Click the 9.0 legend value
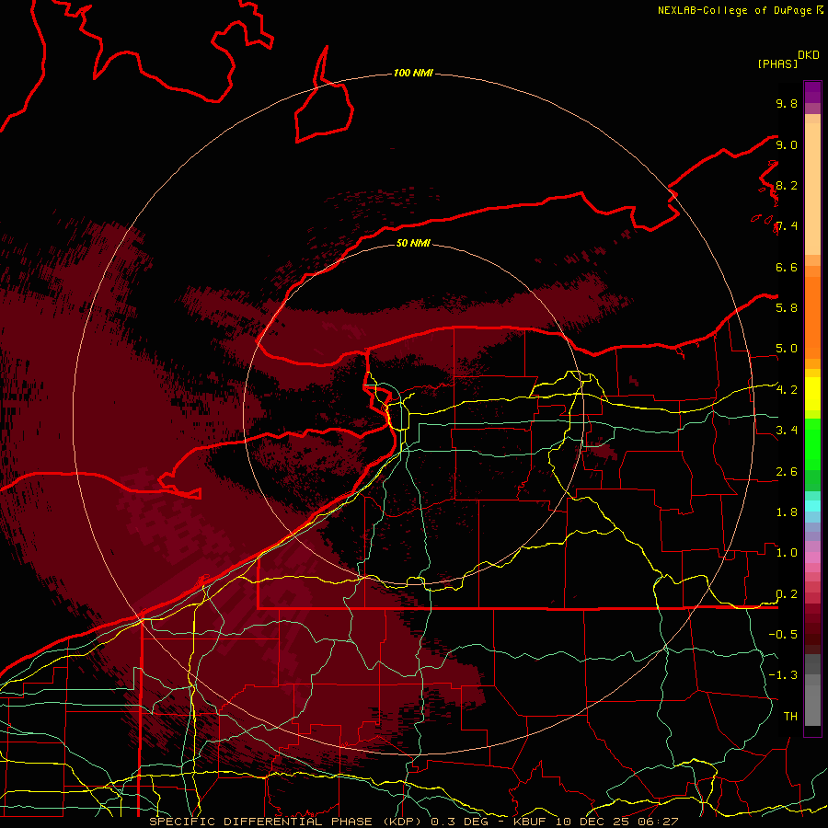 click(787, 144)
